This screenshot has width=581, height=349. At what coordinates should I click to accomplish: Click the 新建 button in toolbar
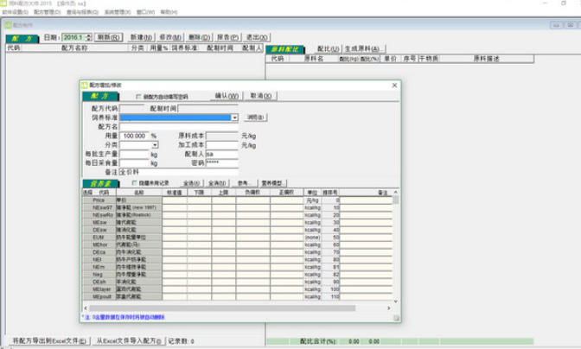(x=139, y=38)
